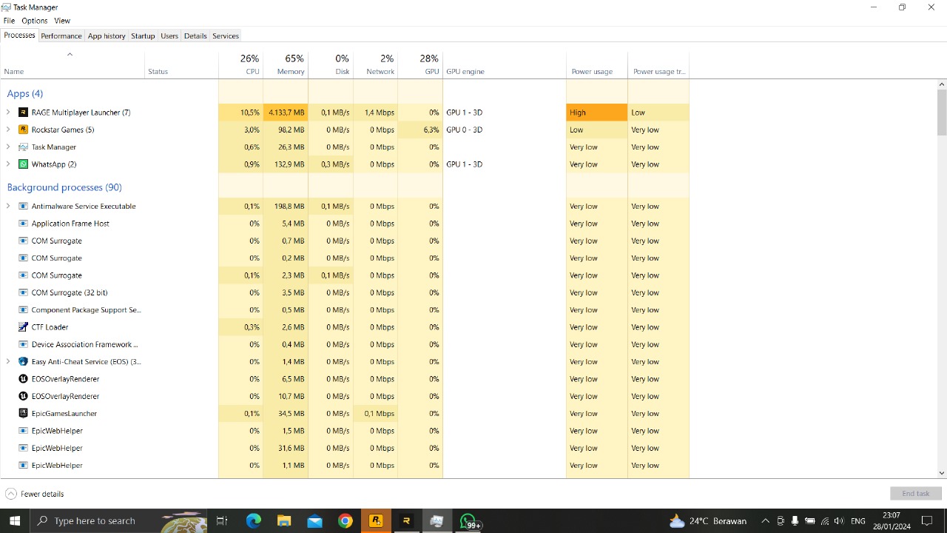Expand the RAGE Multiplayer Launcher group
947x533 pixels.
point(8,113)
